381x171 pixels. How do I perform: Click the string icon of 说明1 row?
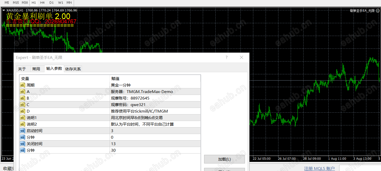click(23, 118)
